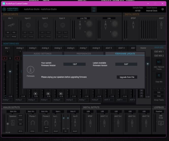The height and width of the screenshot is (141, 169).
Task: Click MONO under Phones 1
Action: point(32,131)
